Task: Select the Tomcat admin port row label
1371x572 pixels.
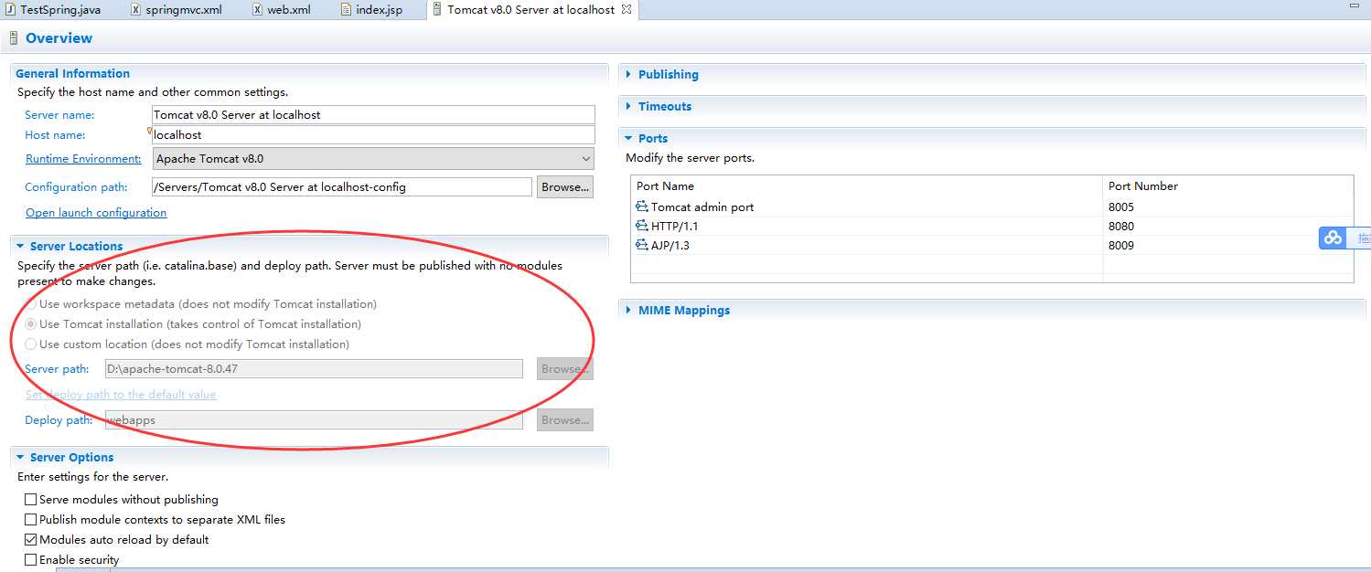Action: click(x=702, y=207)
